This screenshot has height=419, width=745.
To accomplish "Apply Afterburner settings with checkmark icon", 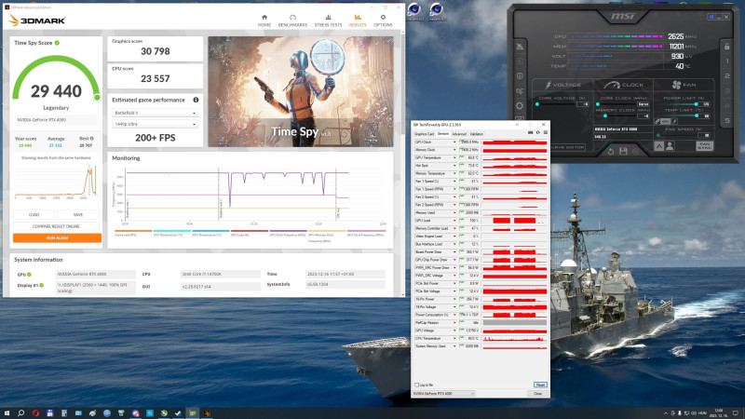I will pos(636,151).
